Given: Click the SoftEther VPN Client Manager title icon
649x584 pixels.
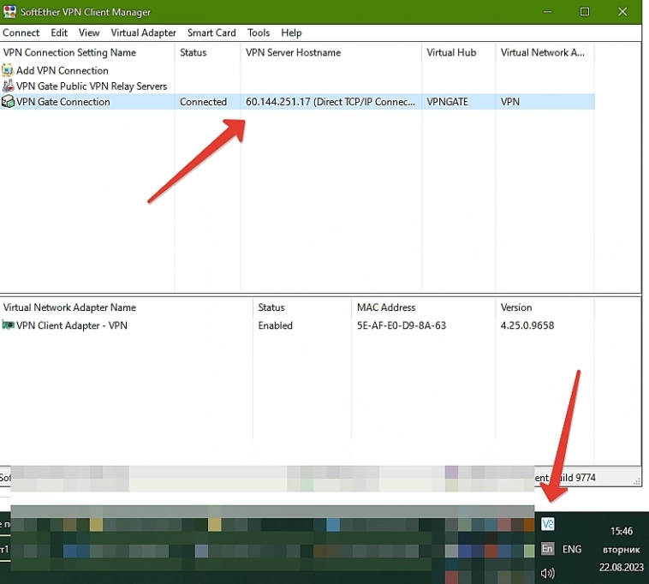Looking at the screenshot, I should 9,12.
